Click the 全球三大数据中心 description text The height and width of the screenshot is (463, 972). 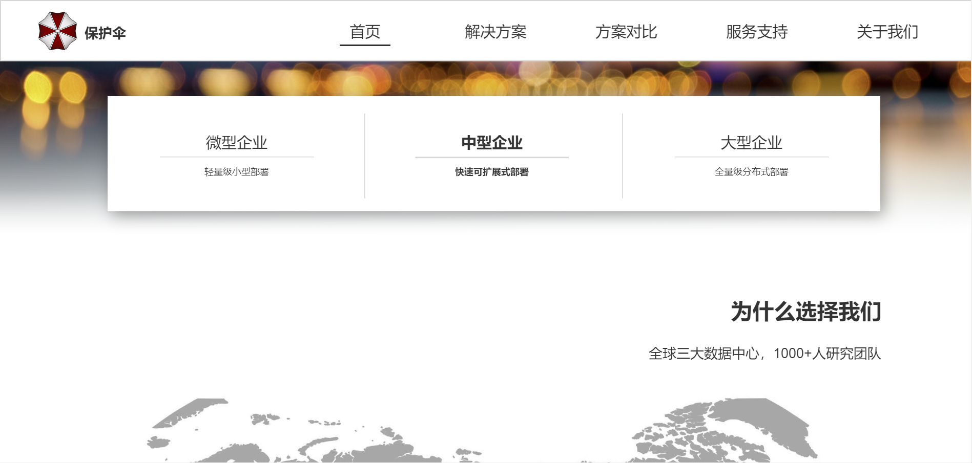(765, 354)
